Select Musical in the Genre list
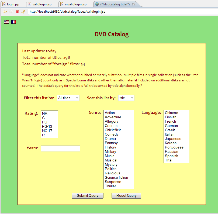Viewport: 218px width, 214px height. [119, 160]
